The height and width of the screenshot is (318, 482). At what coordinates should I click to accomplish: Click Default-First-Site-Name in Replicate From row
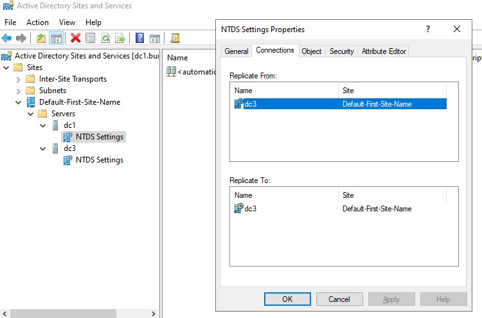377,104
